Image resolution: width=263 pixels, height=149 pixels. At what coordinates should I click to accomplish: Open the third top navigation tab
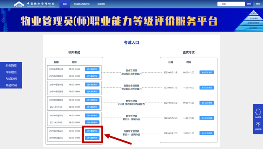(101, 4)
